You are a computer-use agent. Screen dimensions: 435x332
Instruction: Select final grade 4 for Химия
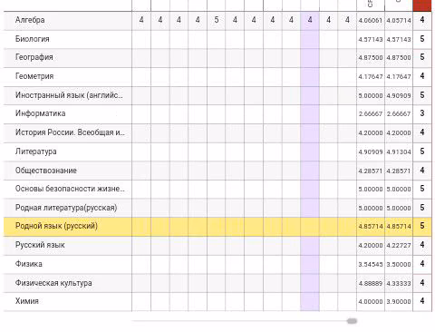pyautogui.click(x=422, y=301)
